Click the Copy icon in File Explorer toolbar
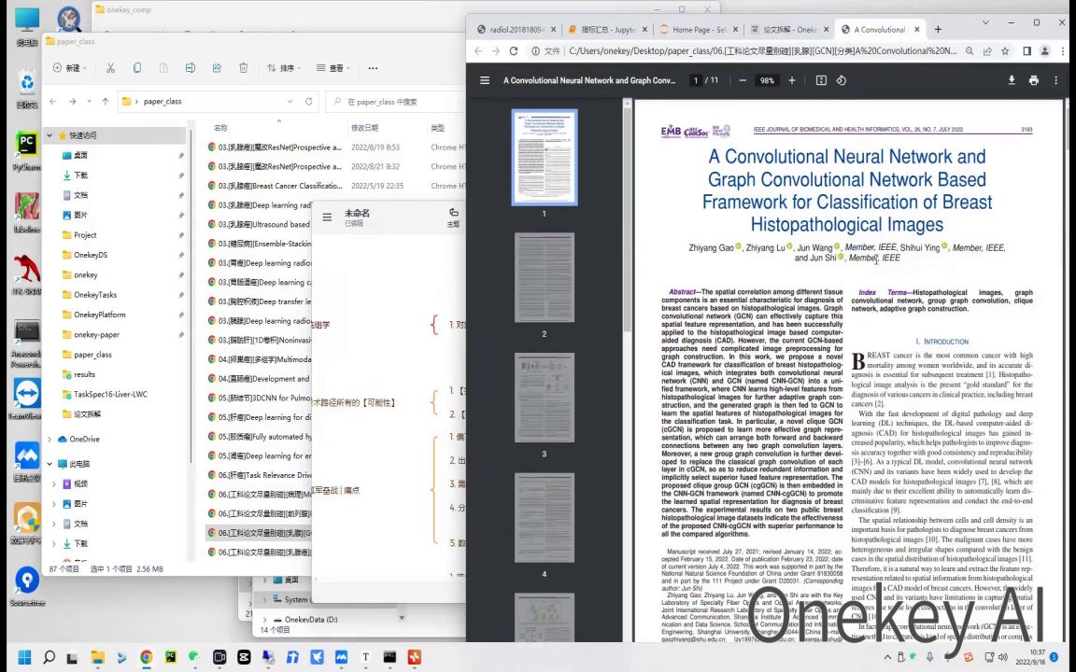 (x=136, y=68)
